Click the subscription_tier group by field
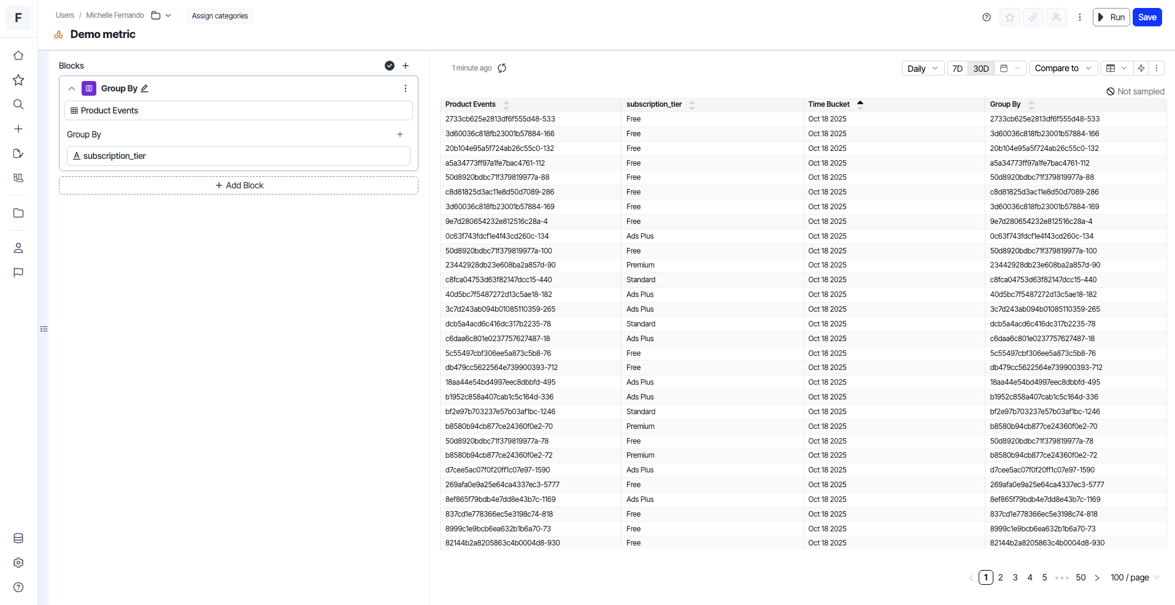The image size is (1175, 605). coord(238,156)
